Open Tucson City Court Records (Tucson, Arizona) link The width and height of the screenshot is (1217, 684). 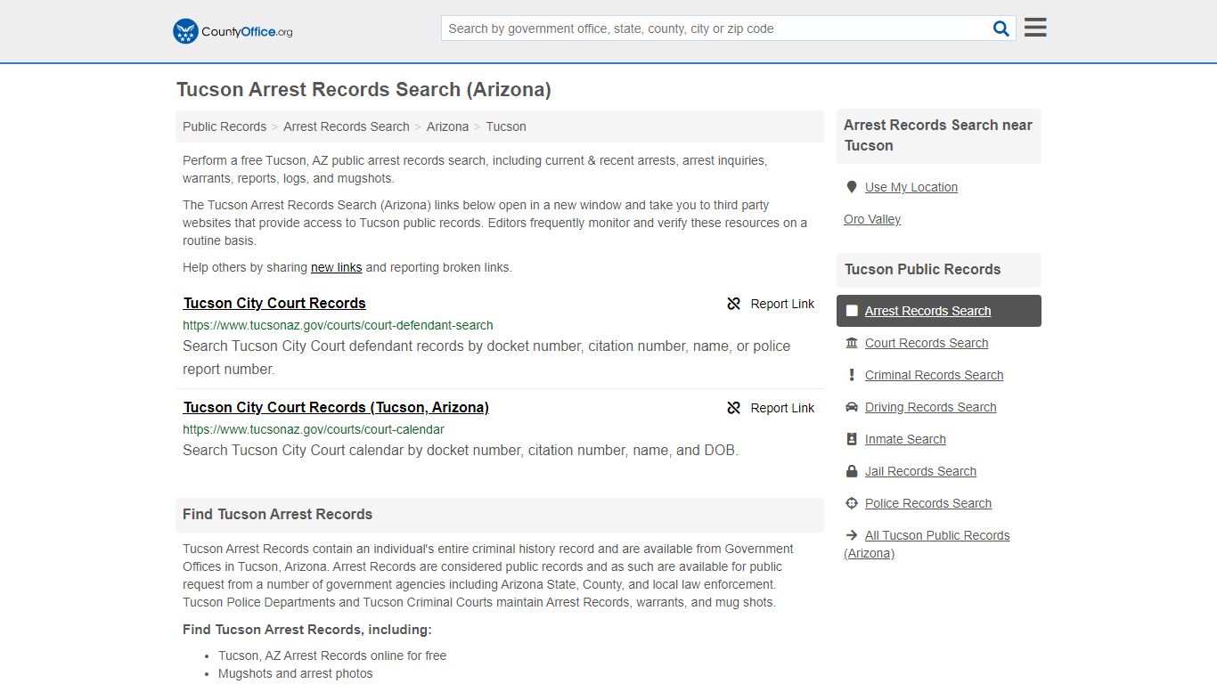336,407
